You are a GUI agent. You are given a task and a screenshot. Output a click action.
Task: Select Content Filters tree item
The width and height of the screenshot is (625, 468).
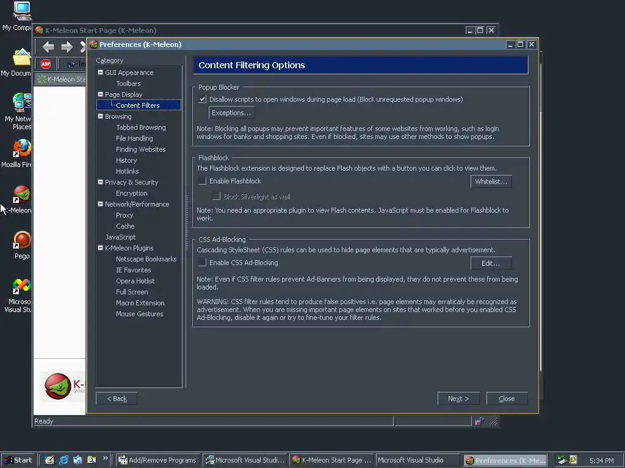click(x=138, y=105)
